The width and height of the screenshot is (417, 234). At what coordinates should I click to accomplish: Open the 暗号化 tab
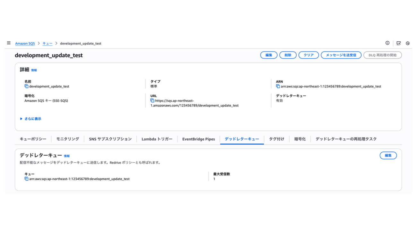point(300,139)
